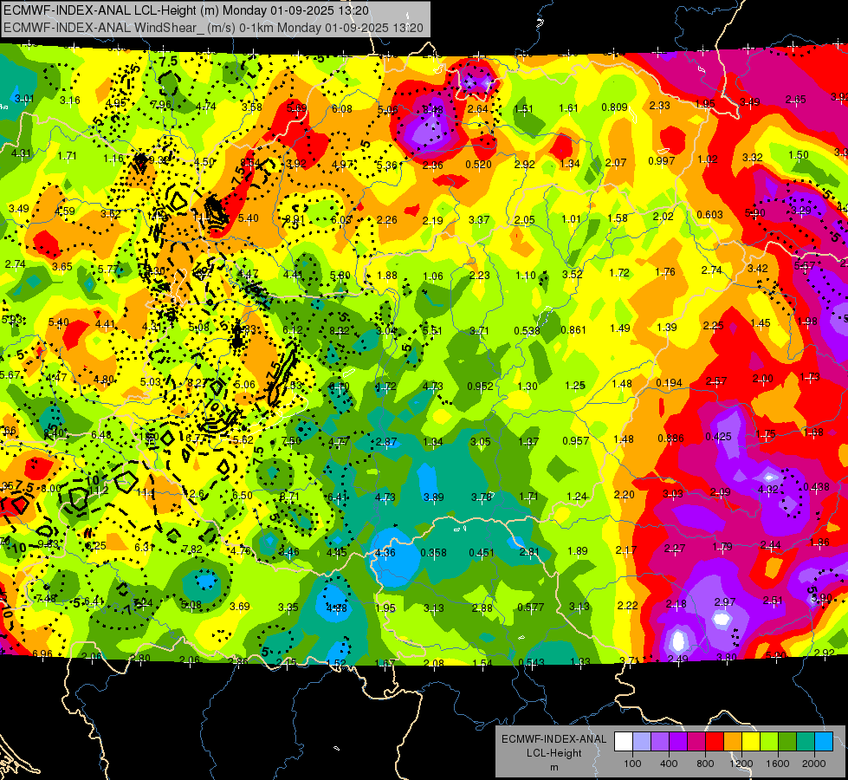This screenshot has height=780, width=848.
Task: Click the 0.997 shear value on the map
Action: pyautogui.click(x=662, y=160)
